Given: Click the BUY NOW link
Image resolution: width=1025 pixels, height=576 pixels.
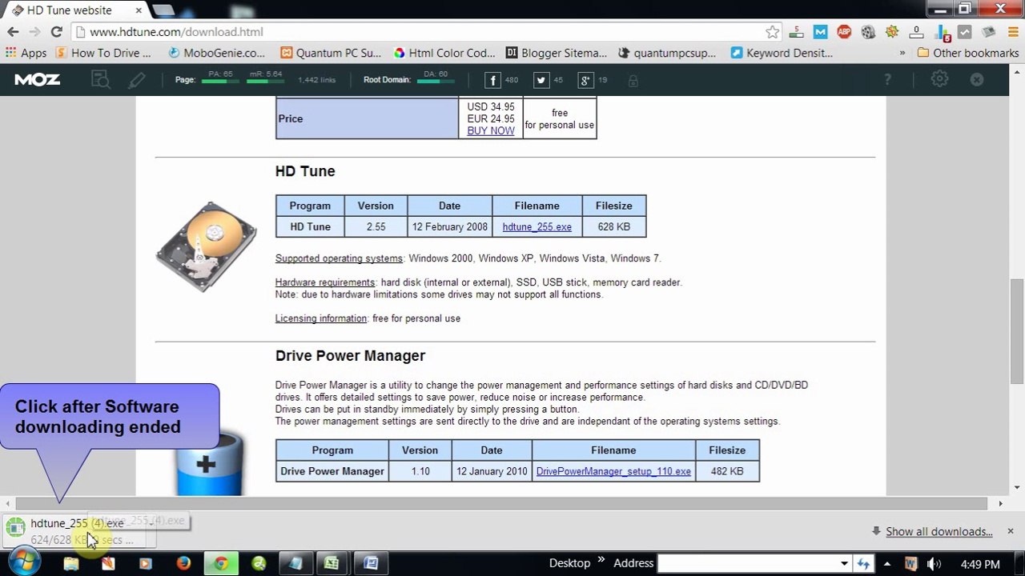Looking at the screenshot, I should pyautogui.click(x=491, y=130).
